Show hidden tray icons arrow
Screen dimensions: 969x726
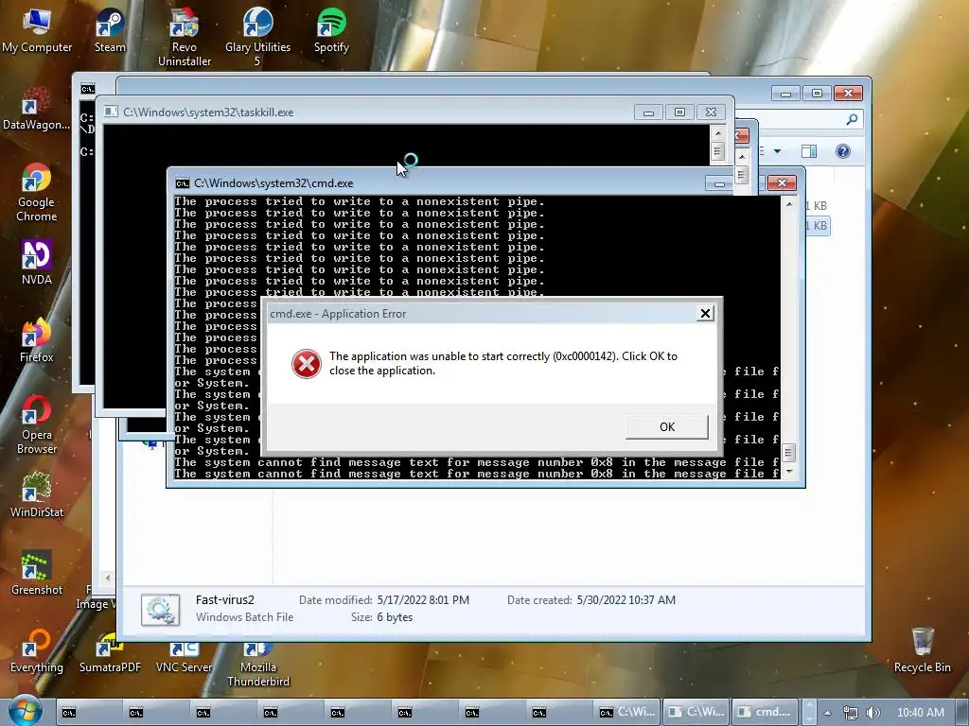[827, 713]
